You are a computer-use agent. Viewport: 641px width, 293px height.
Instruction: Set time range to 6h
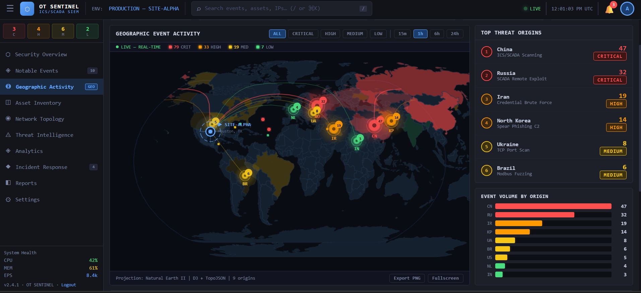point(437,34)
